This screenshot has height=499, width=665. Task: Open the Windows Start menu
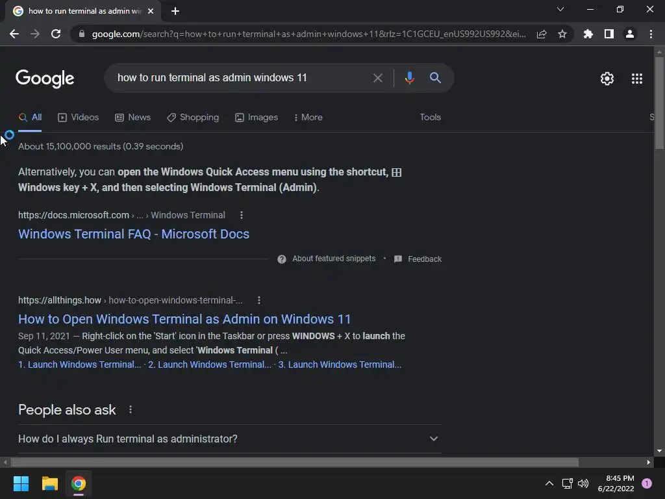tap(21, 483)
